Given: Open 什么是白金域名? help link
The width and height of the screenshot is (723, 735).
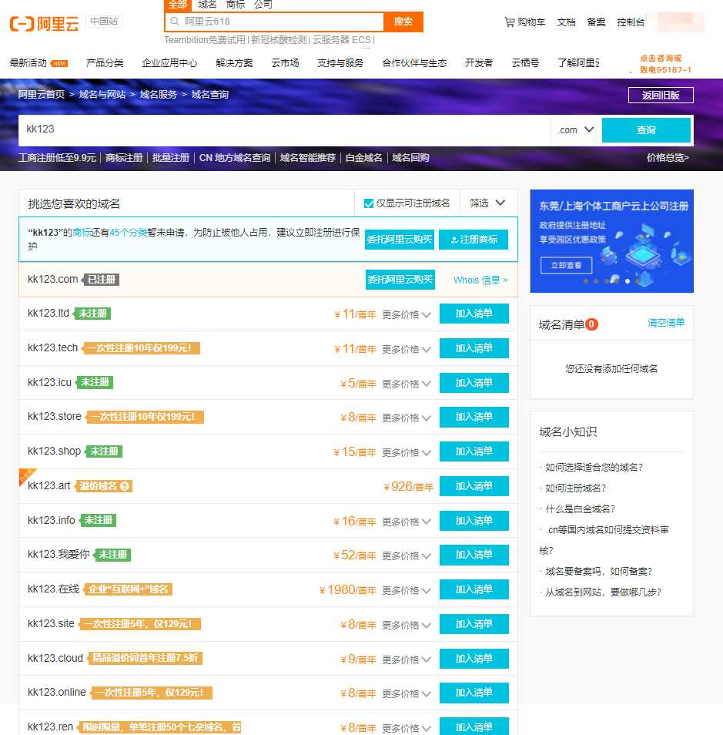Looking at the screenshot, I should [x=580, y=509].
